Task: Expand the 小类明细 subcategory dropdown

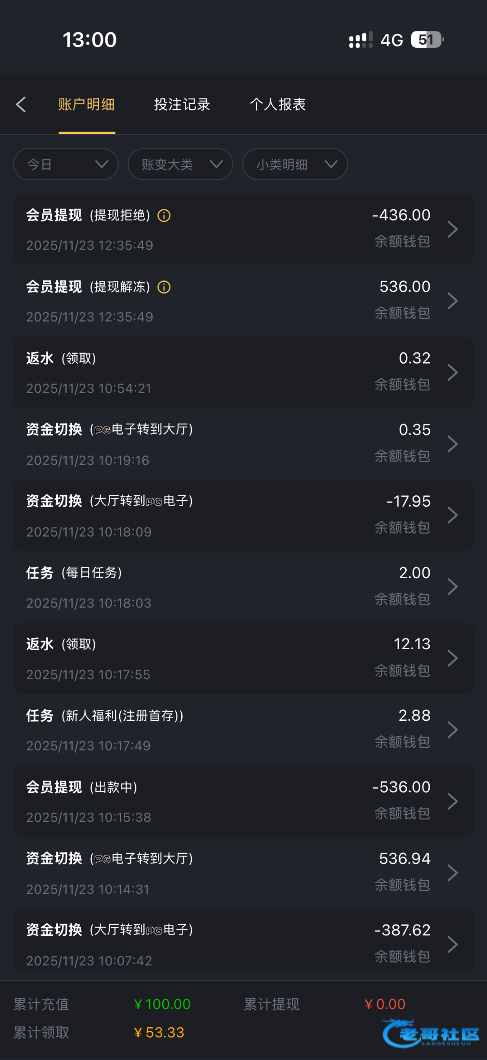Action: (x=295, y=164)
